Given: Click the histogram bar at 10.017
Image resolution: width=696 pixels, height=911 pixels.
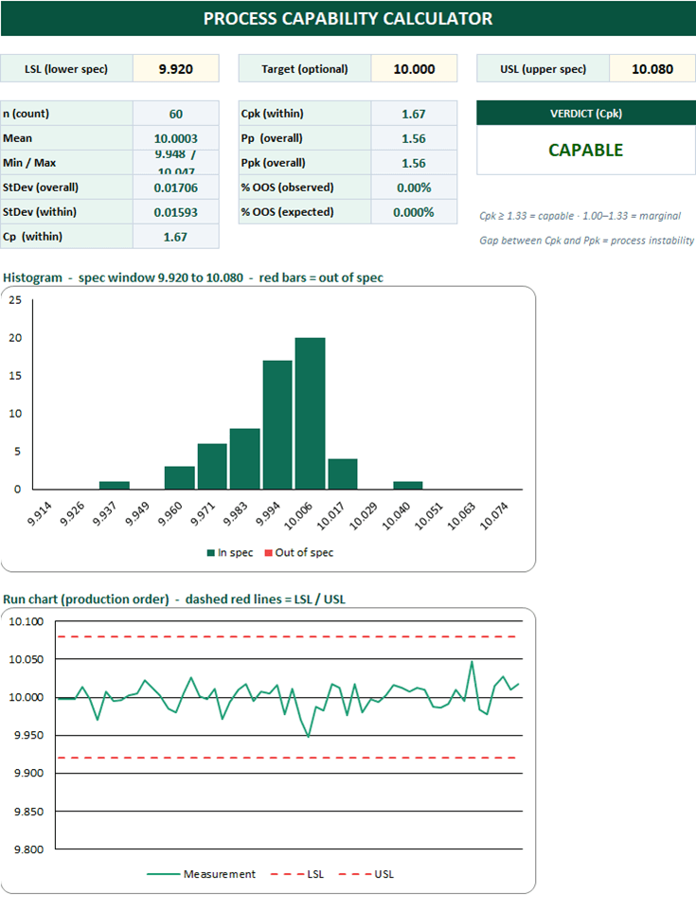Looking at the screenshot, I should pos(343,474).
